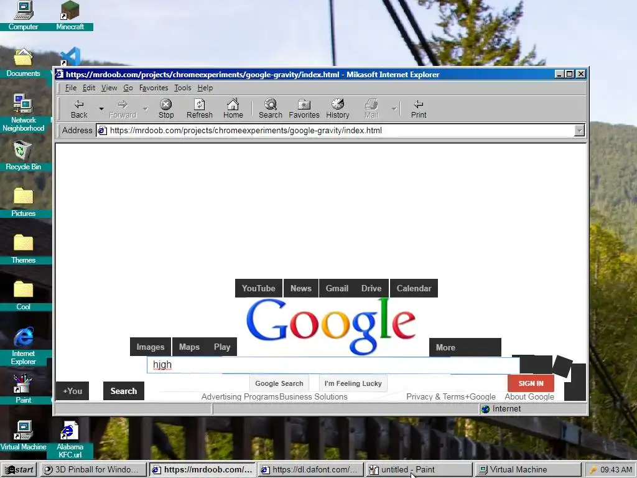
Task: Click the black Search block
Action: click(124, 391)
